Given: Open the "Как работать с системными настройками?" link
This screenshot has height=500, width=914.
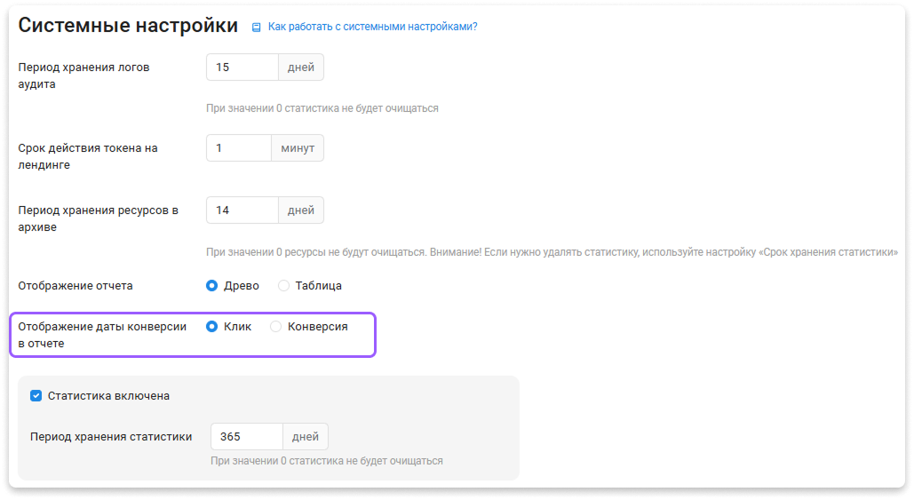Looking at the screenshot, I should click(372, 27).
